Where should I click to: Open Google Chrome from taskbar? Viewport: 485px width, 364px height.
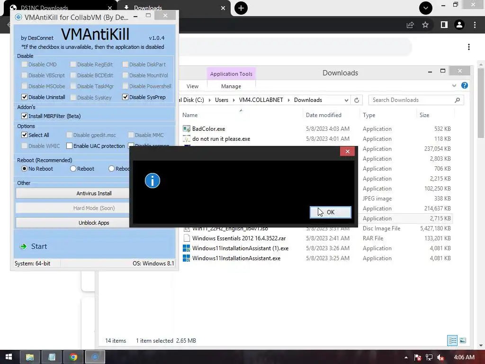73,357
